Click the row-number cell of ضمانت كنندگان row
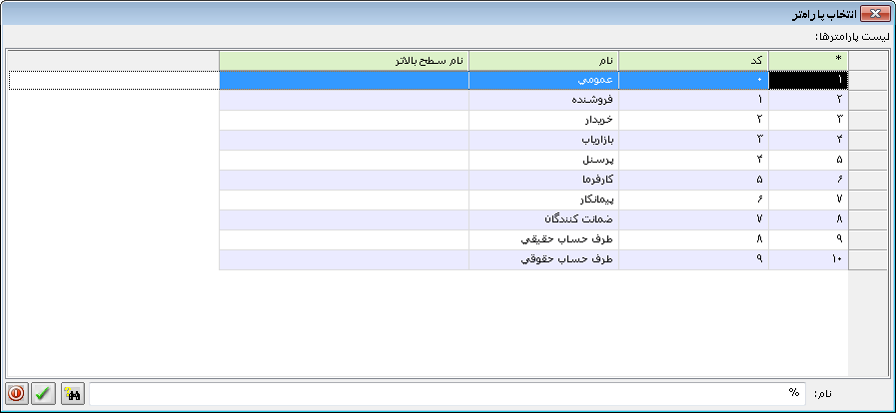Viewport: 896px width, 413px height. point(808,219)
